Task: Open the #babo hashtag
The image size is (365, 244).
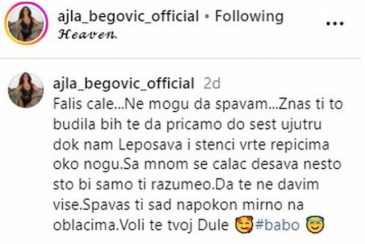Action: click(277, 225)
